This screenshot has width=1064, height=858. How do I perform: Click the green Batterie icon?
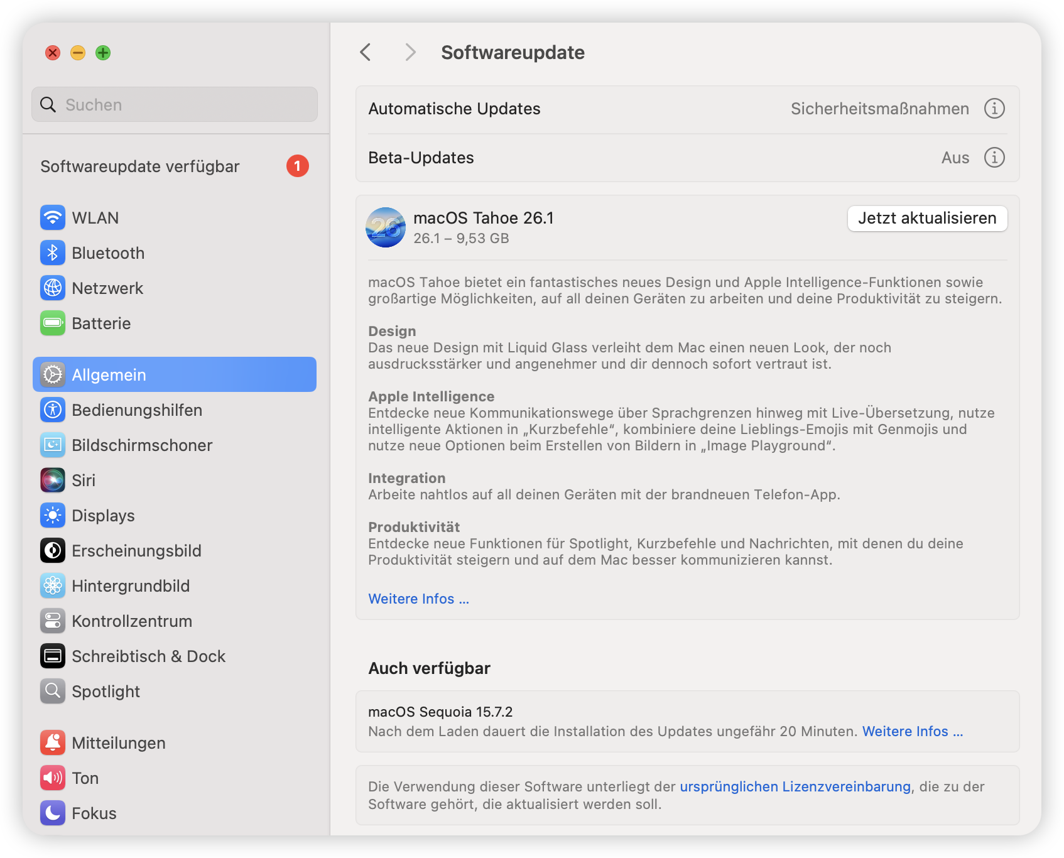click(x=53, y=323)
